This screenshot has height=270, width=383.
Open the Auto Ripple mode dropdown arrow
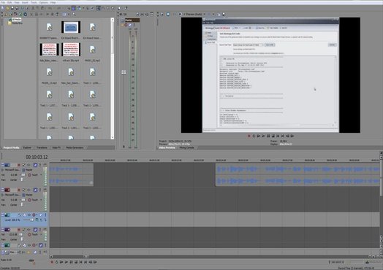tap(83, 8)
